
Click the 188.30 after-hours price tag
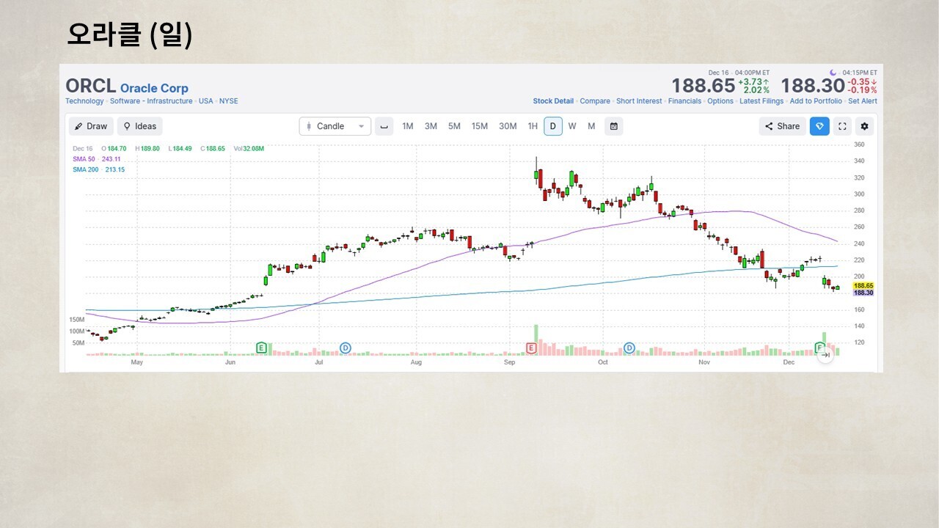tap(863, 293)
